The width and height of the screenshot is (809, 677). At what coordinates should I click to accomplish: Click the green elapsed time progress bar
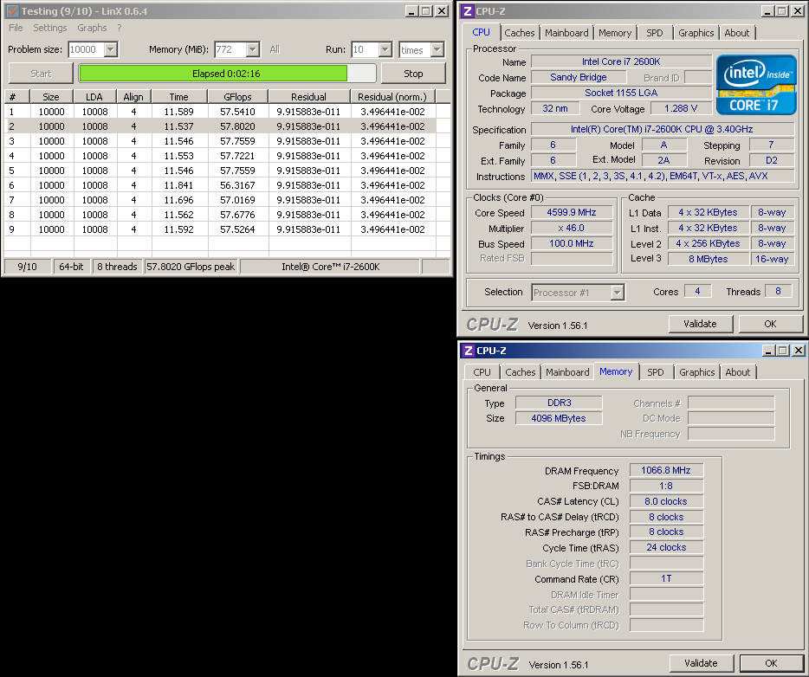click(227, 74)
